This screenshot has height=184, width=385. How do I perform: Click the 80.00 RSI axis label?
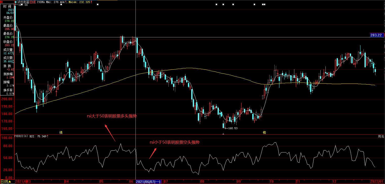click(7, 146)
